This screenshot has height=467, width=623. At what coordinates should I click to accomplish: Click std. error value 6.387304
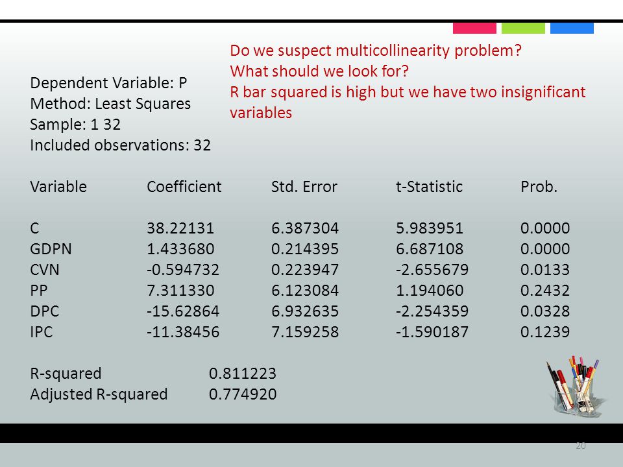[305, 228]
